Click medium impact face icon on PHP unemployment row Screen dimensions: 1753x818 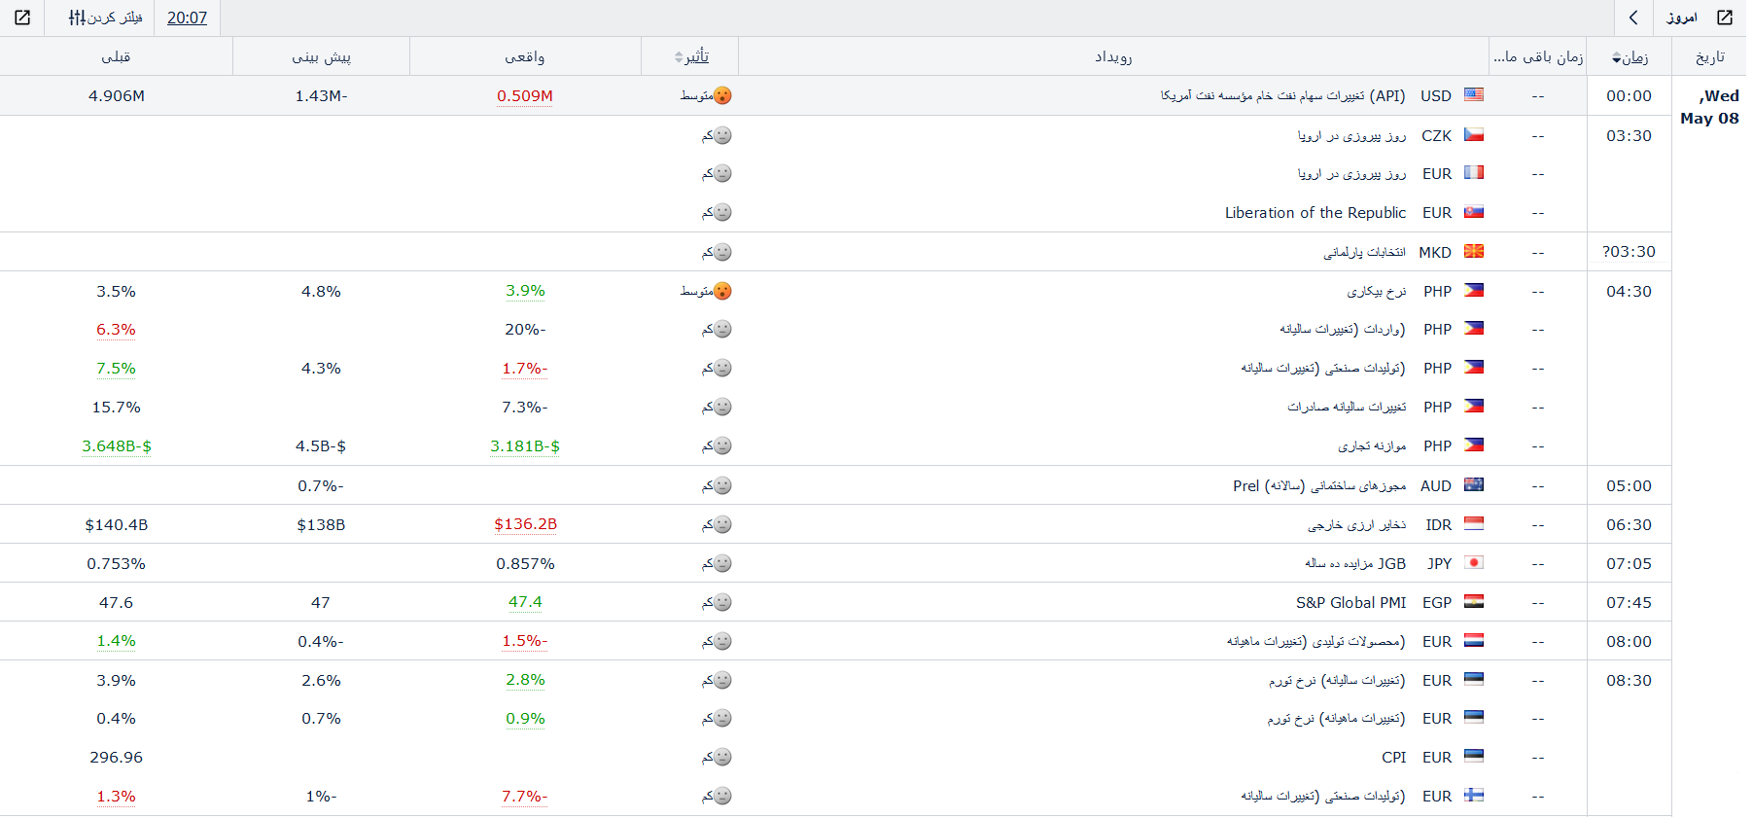click(722, 291)
